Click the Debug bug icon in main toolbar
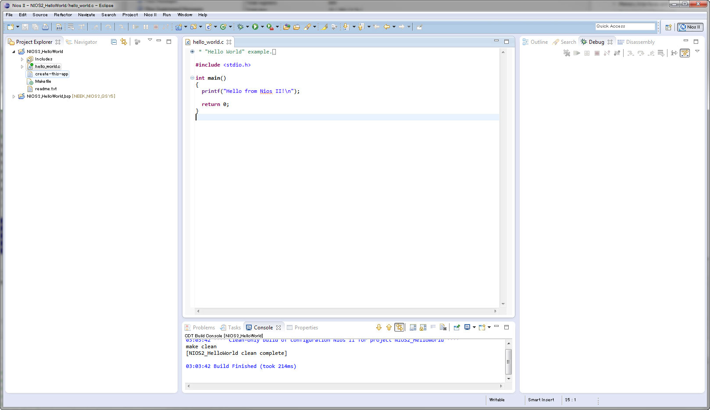710x410 pixels. pos(240,27)
